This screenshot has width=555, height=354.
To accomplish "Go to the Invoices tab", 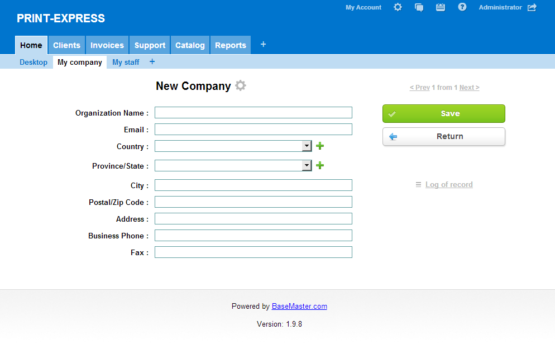I will coord(107,45).
